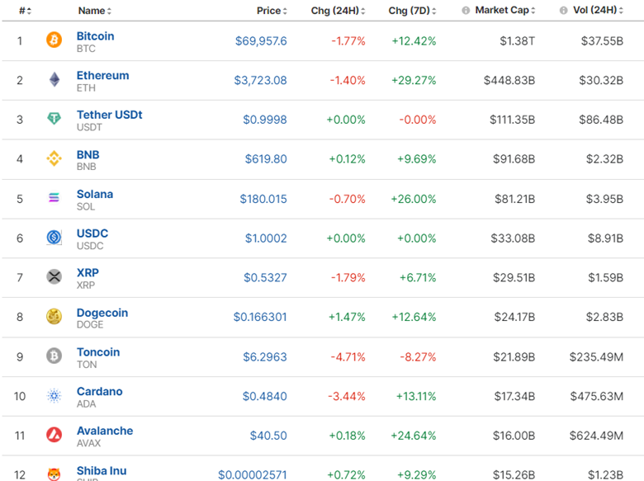Click the Avalanche red logo icon
The width and height of the screenshot is (644, 481).
[x=54, y=435]
